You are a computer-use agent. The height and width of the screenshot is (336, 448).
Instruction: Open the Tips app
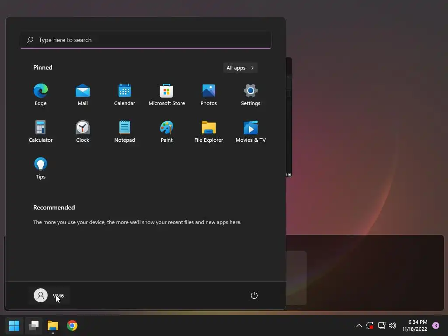point(41,168)
